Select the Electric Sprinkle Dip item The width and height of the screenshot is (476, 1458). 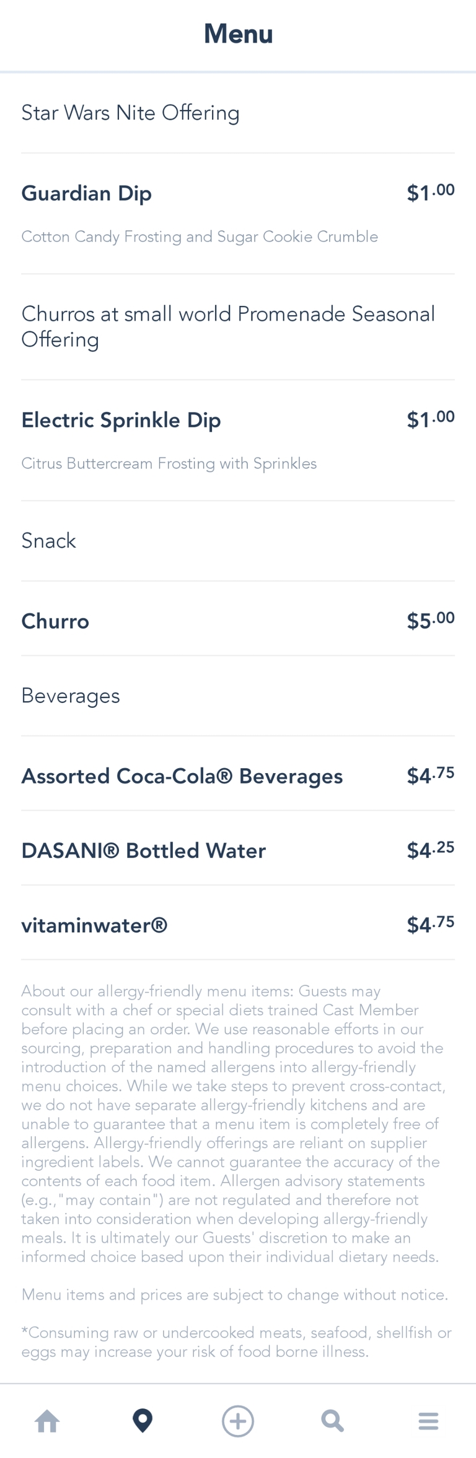coord(121,420)
